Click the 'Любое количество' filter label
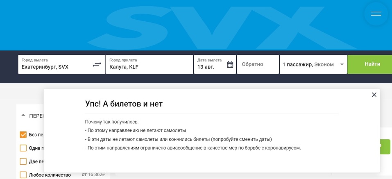Image resolution: width=392 pixels, height=179 pixels. [50, 175]
